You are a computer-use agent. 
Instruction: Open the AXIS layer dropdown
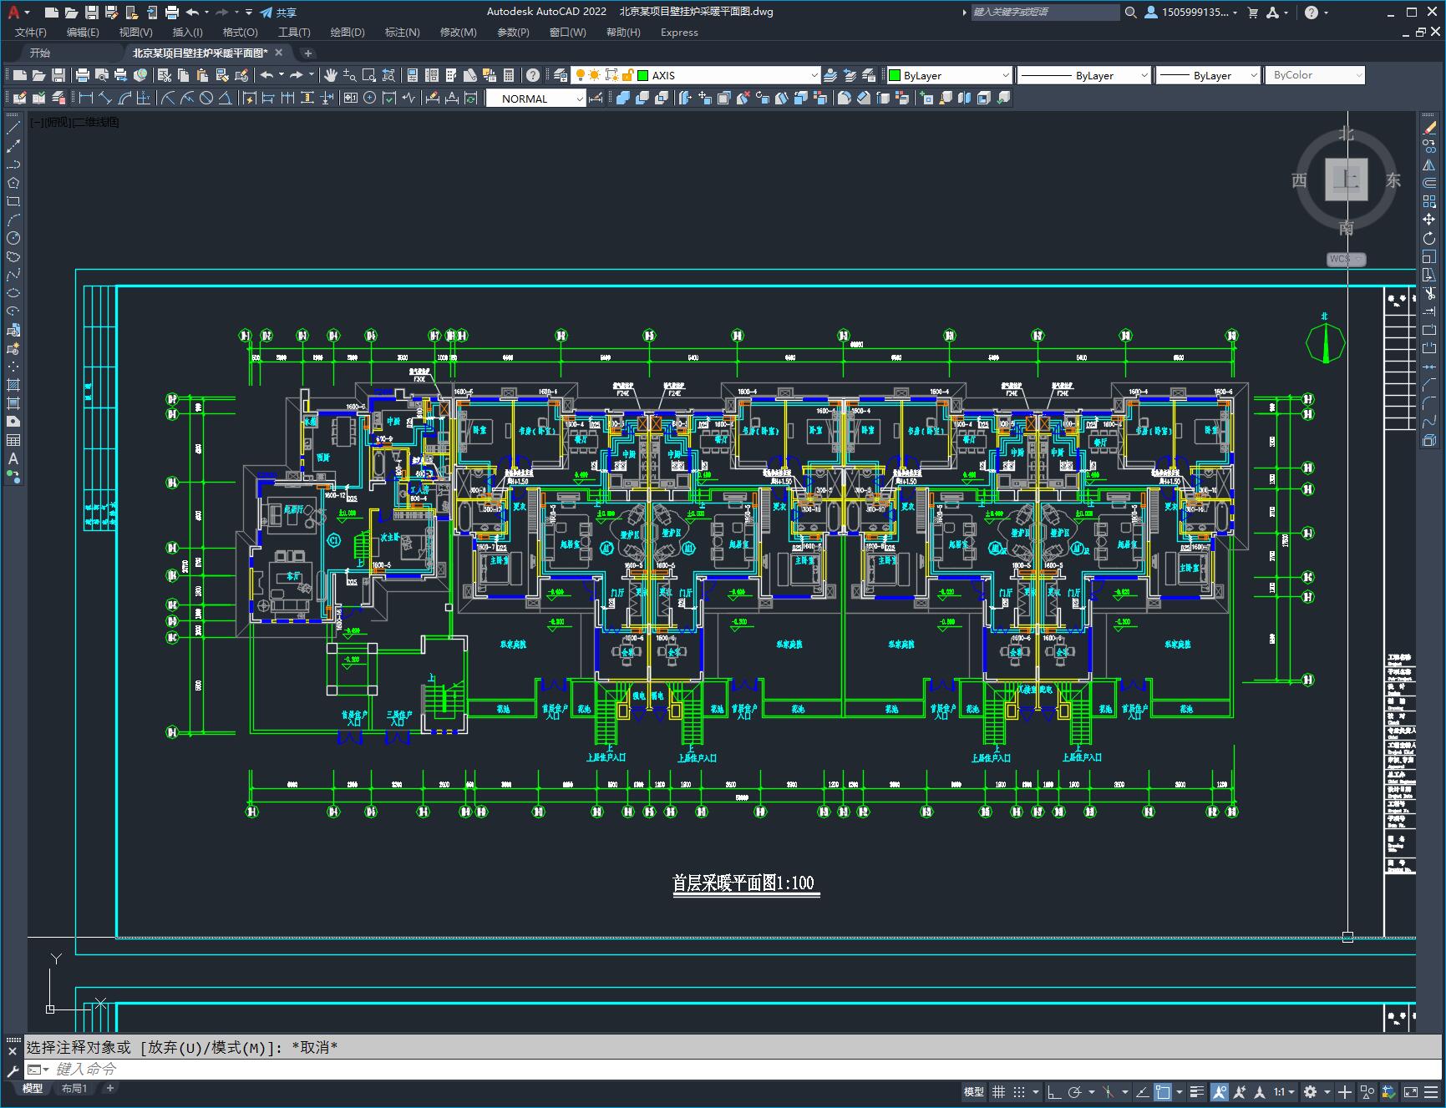(814, 75)
